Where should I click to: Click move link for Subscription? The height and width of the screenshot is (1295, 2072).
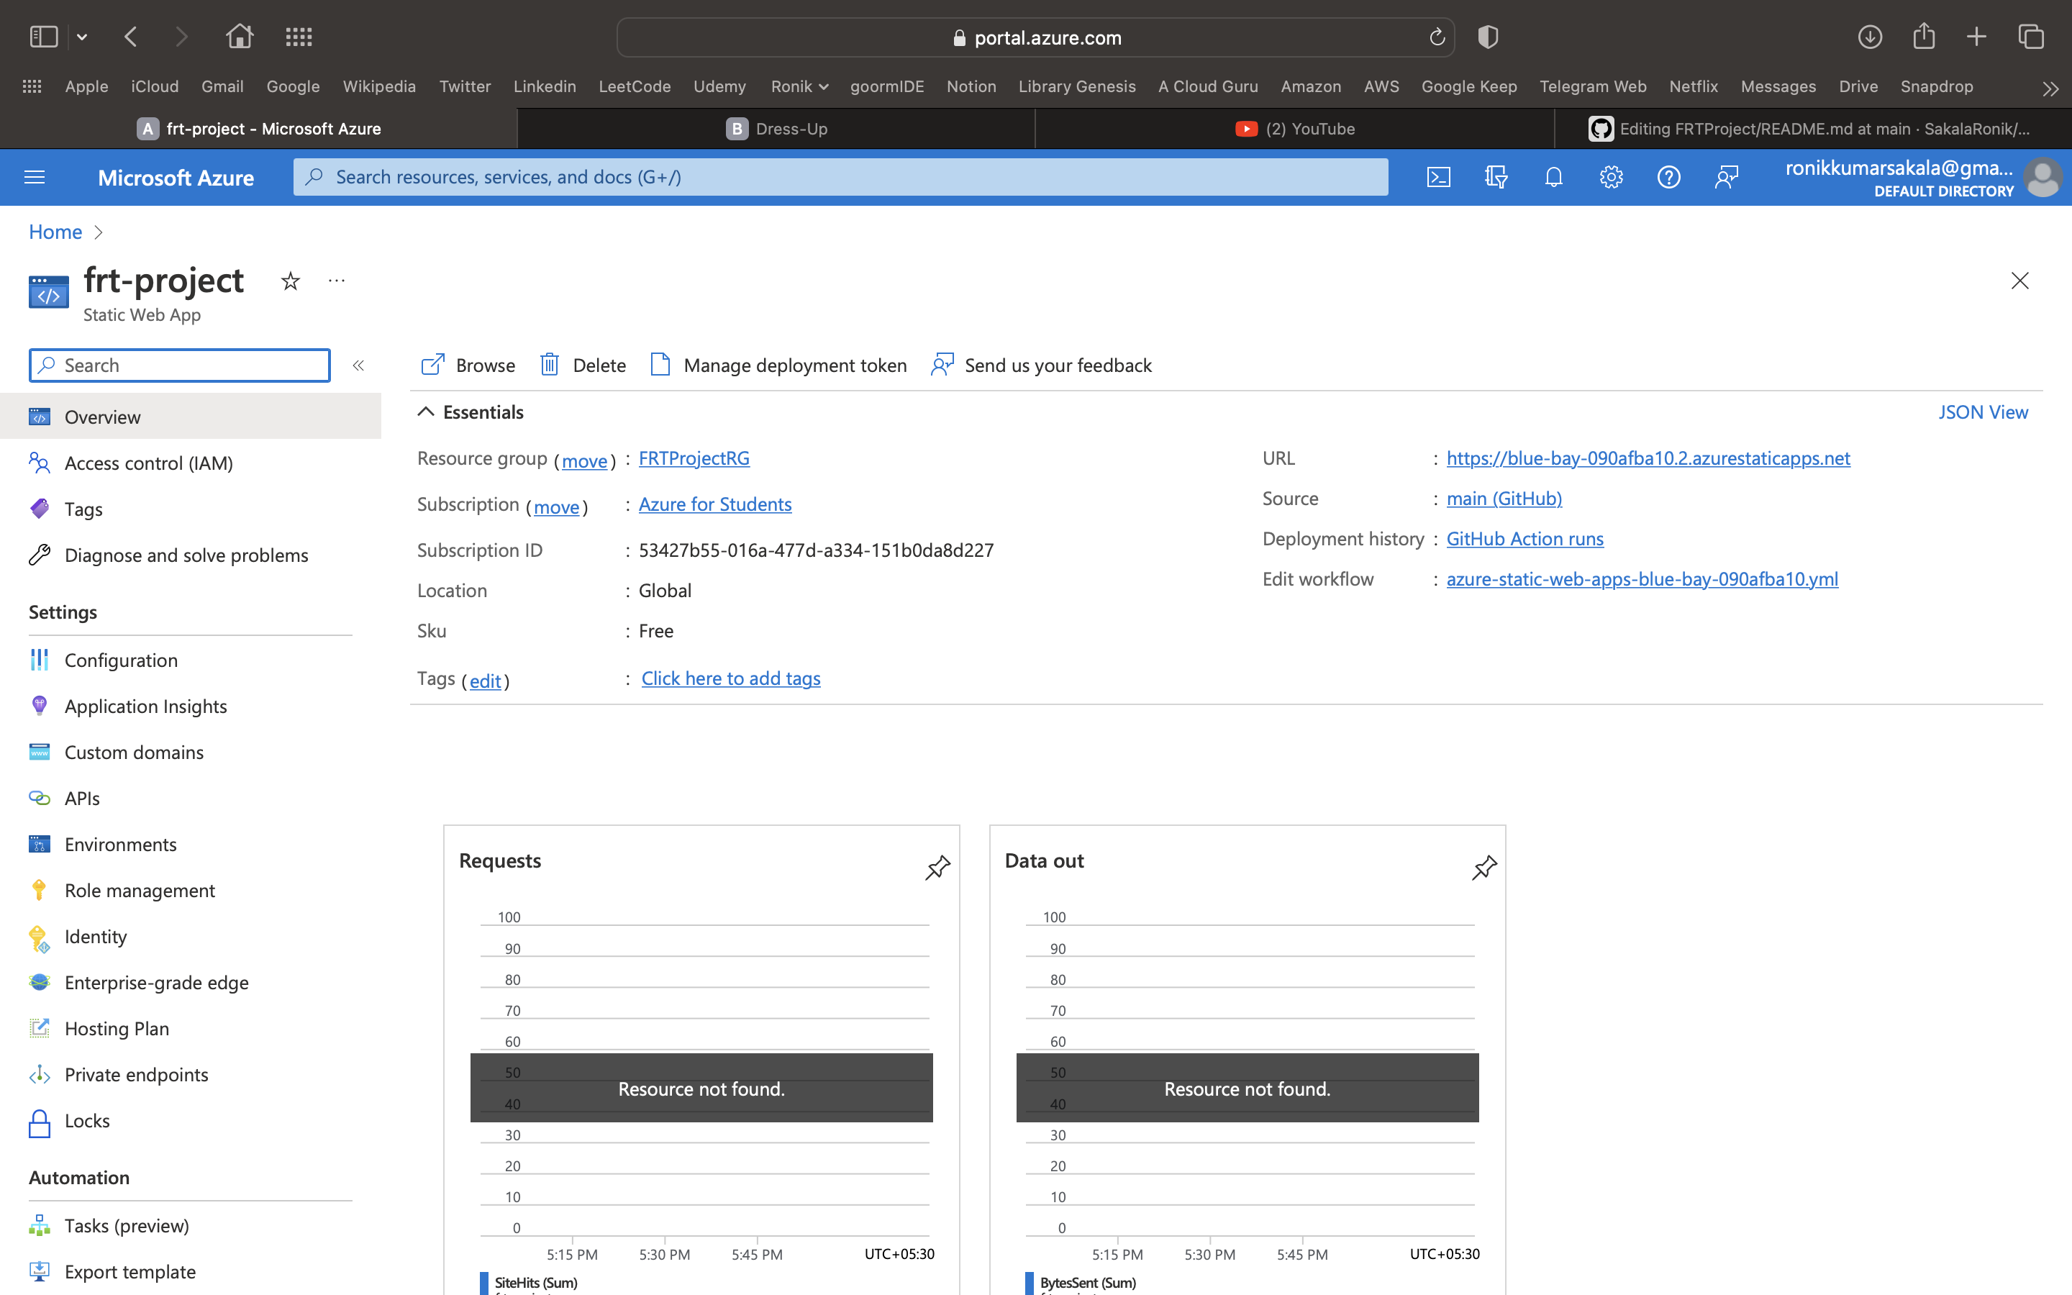click(x=557, y=507)
